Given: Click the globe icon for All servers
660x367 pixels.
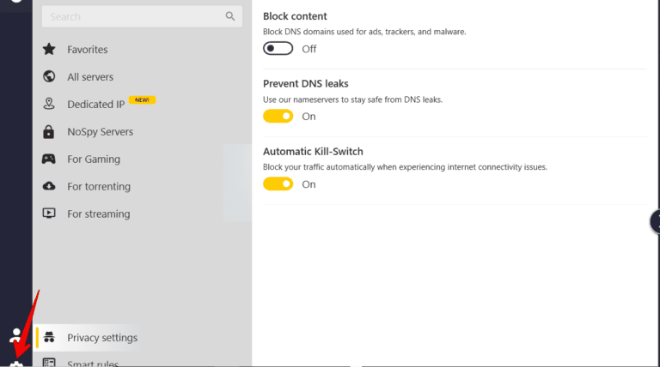Looking at the screenshot, I should coord(49,77).
